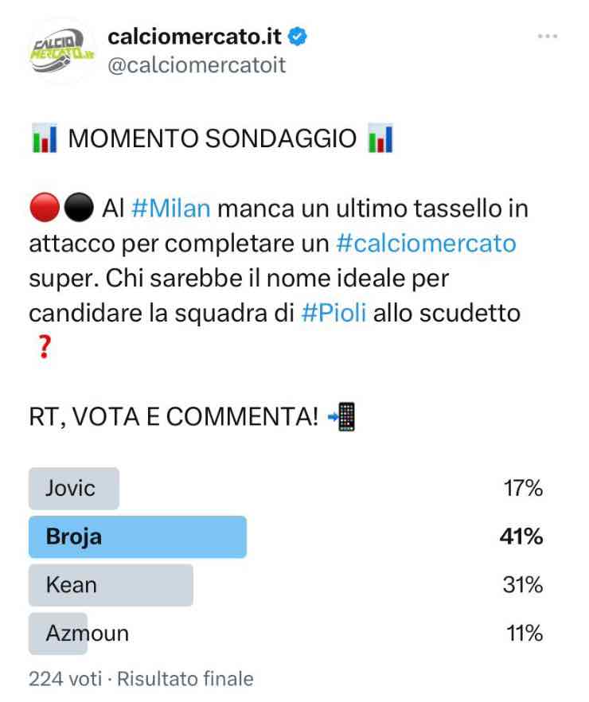Click the blue verified badge next to calciomercato.it
The width and height of the screenshot is (589, 702).
pyautogui.click(x=296, y=34)
